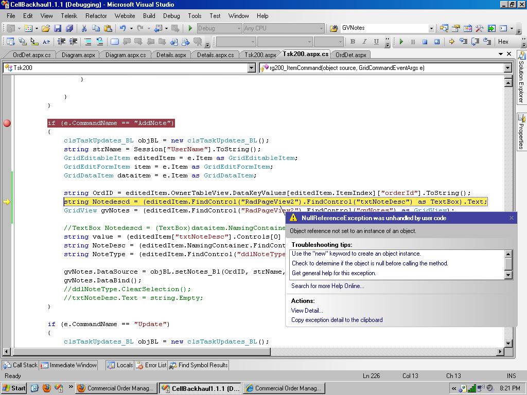
Task: Click the Restart debugging icon
Action: 437,42
